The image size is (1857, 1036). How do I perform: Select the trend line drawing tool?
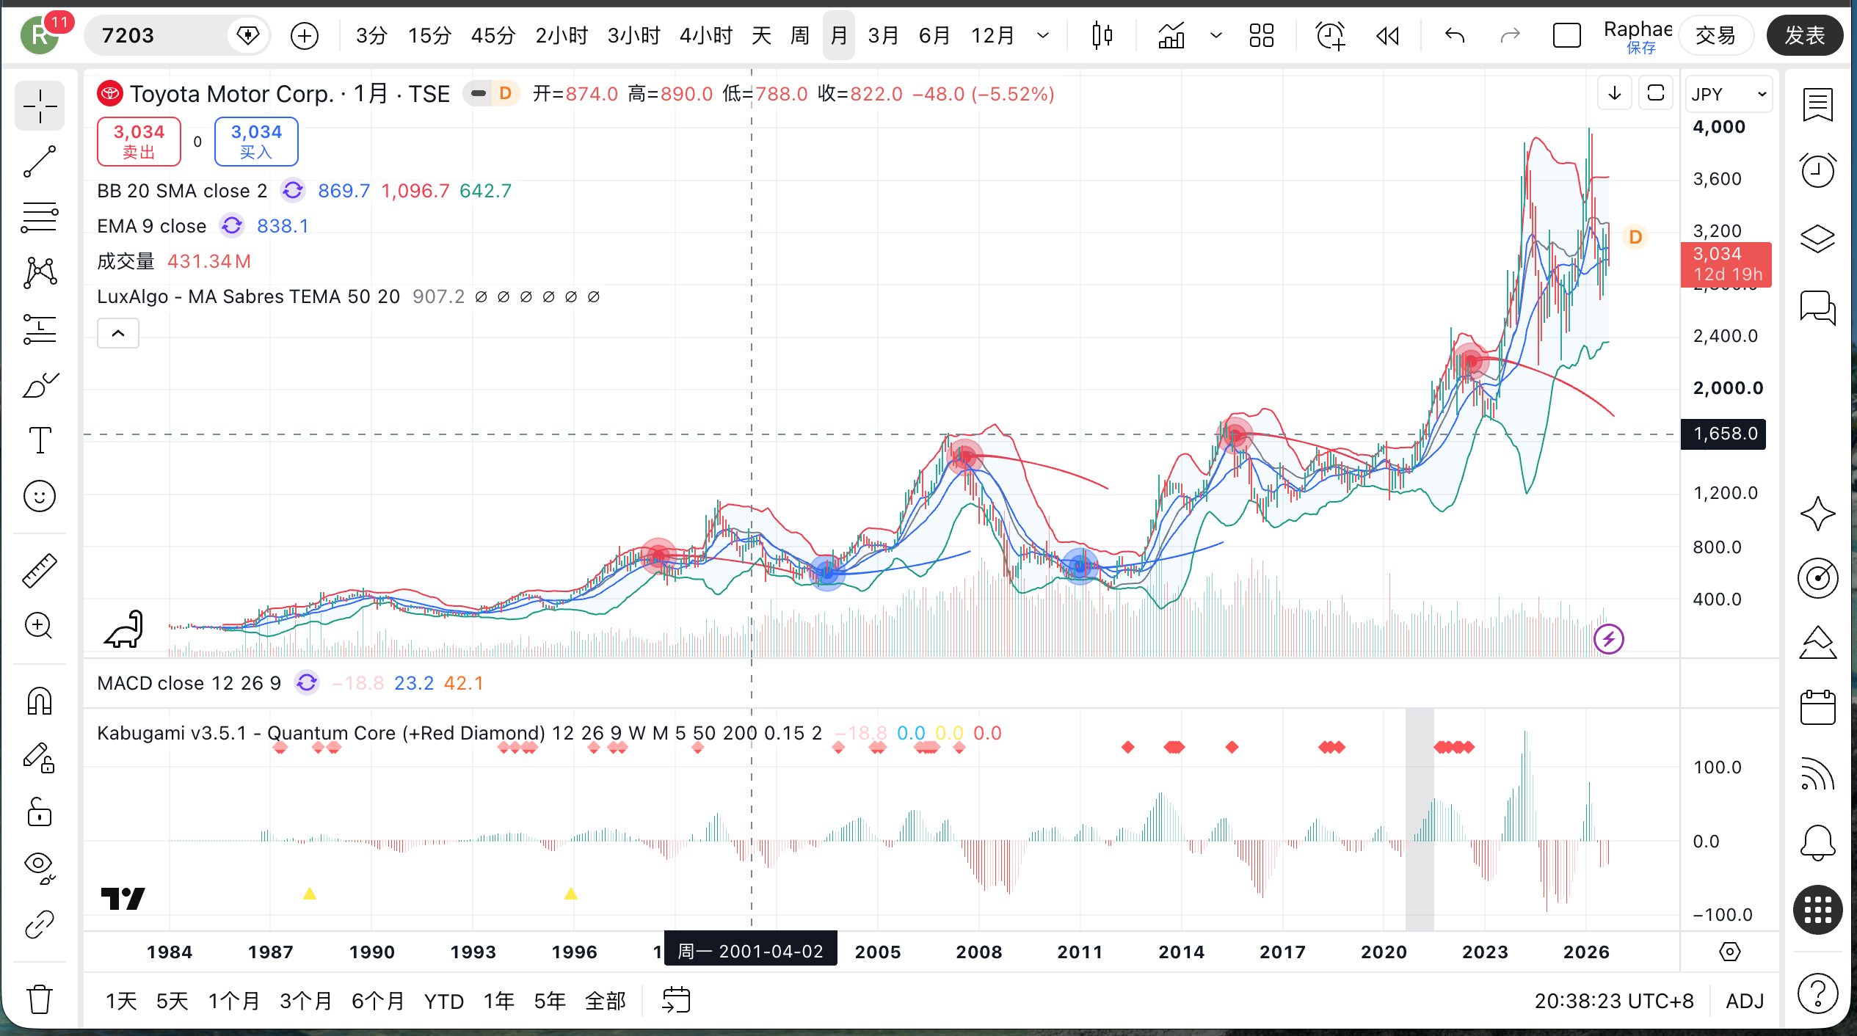pyautogui.click(x=40, y=161)
